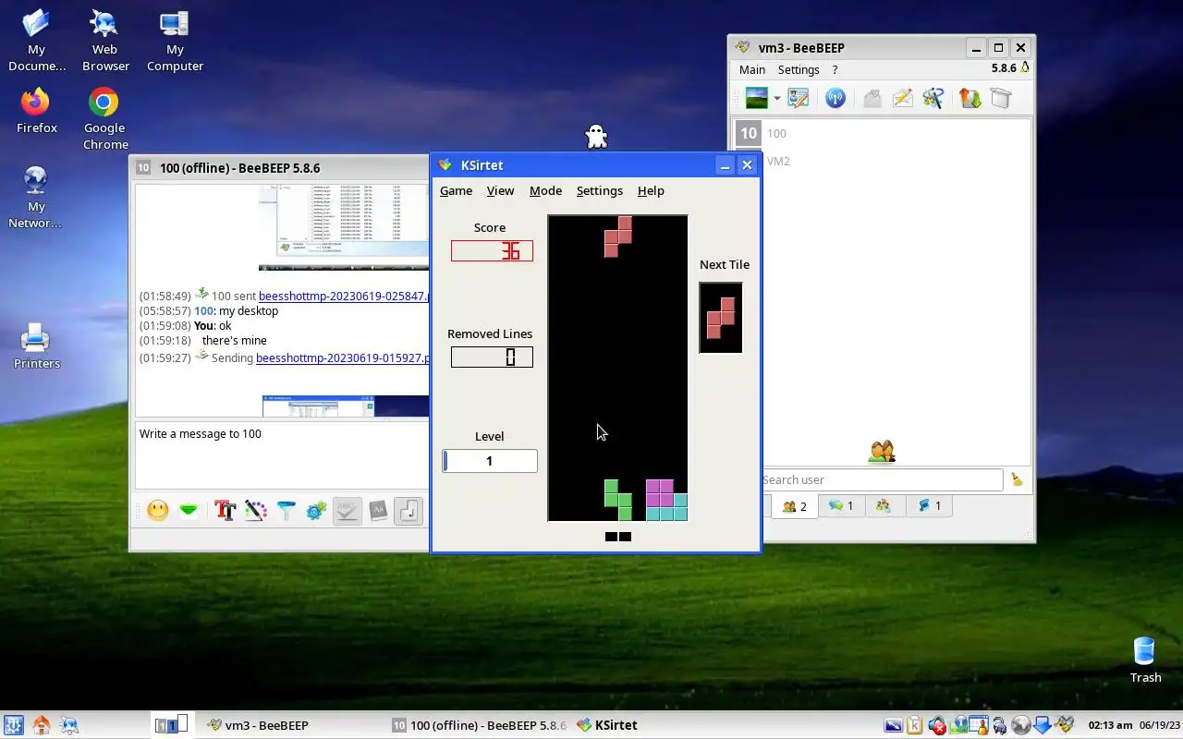Select user 100 in vm3 BeeBEEP list
The image size is (1183, 739).
pyautogui.click(x=883, y=133)
